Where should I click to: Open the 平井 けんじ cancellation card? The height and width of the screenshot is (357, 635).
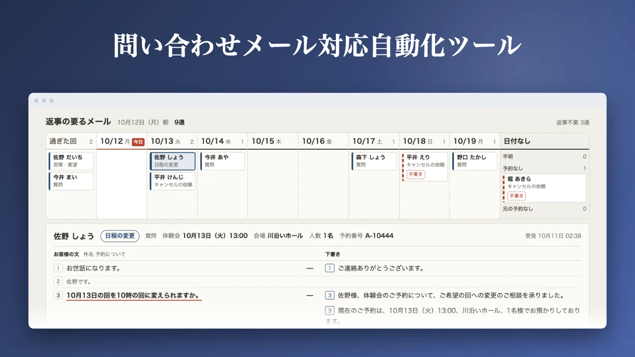(173, 181)
